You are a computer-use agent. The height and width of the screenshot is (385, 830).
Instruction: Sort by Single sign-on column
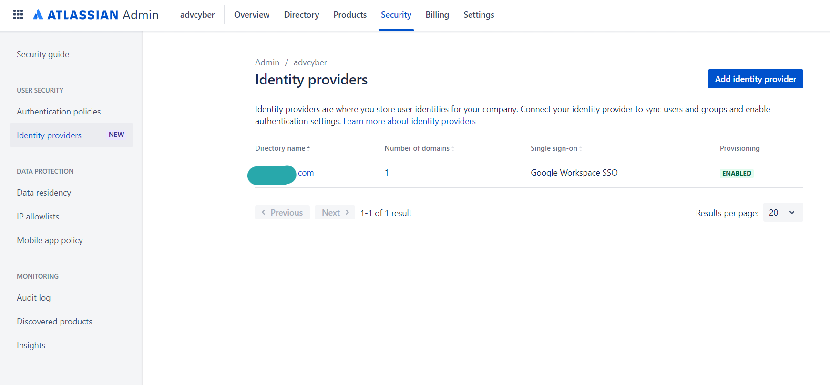(x=556, y=148)
